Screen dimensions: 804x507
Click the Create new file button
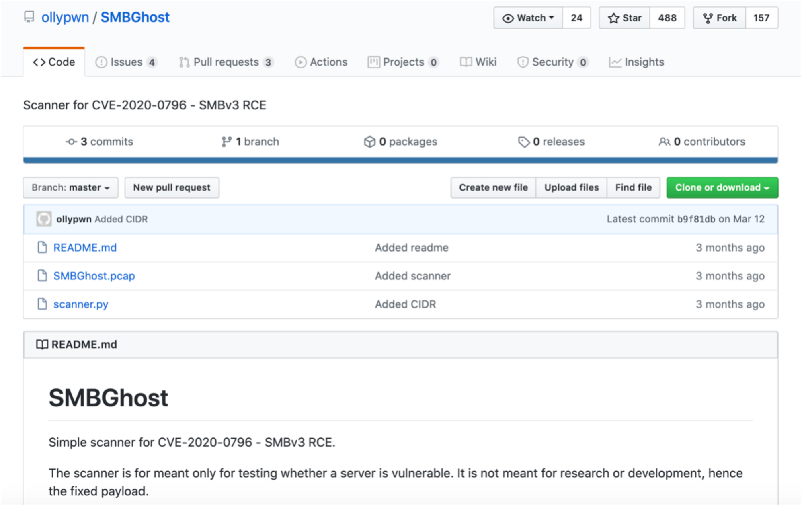pyautogui.click(x=493, y=188)
